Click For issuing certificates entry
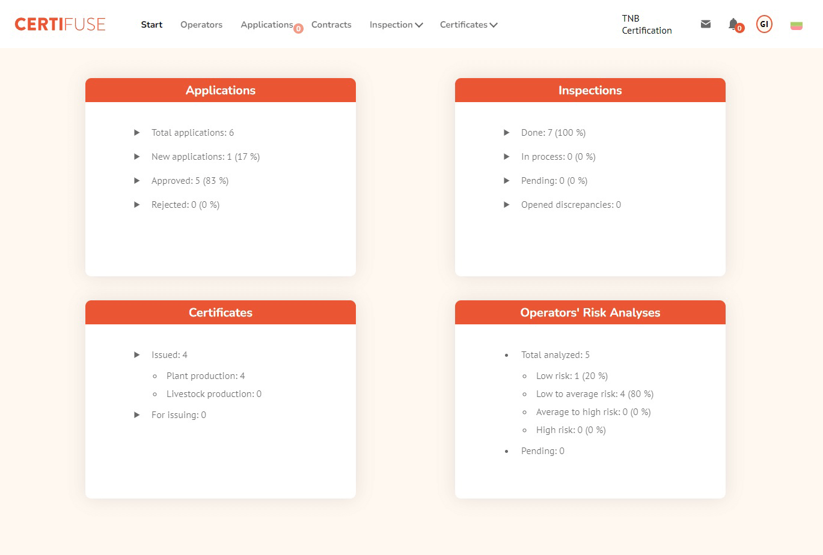The height and width of the screenshot is (555, 823). tap(179, 415)
